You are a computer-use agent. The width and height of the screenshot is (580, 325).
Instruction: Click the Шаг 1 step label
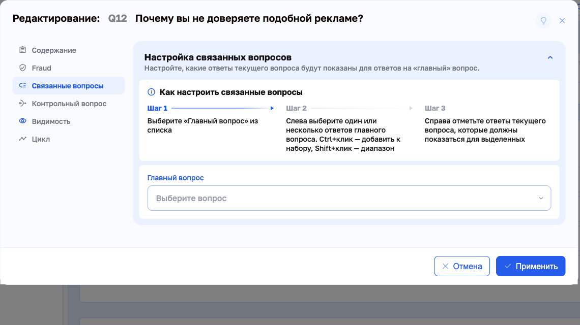pyautogui.click(x=157, y=108)
